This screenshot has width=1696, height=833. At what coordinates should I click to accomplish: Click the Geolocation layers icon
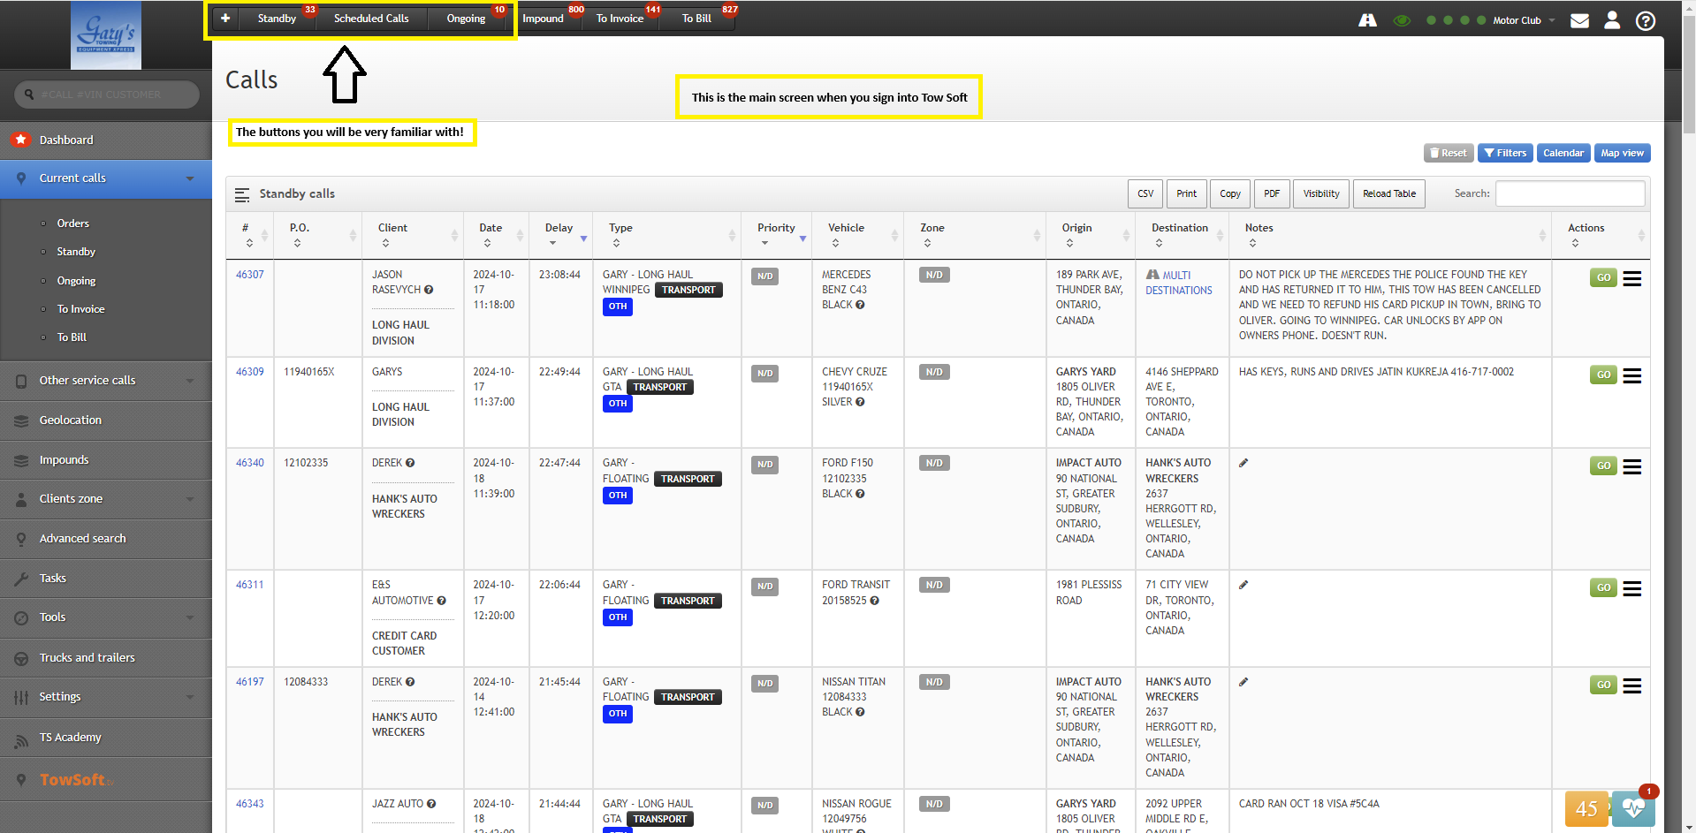[x=21, y=420]
